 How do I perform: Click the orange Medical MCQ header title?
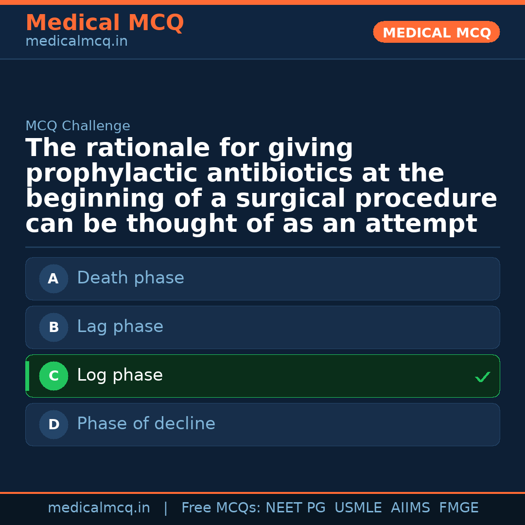(x=105, y=23)
